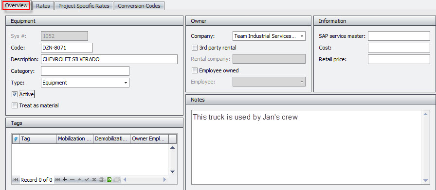
Task: Click the remove record minus icon
Action: [73, 180]
